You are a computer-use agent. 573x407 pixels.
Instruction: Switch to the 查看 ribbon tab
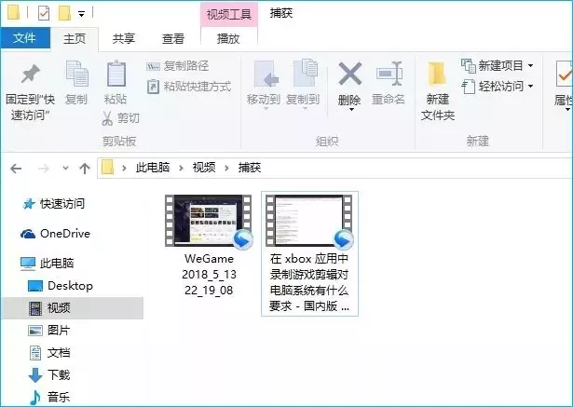173,38
